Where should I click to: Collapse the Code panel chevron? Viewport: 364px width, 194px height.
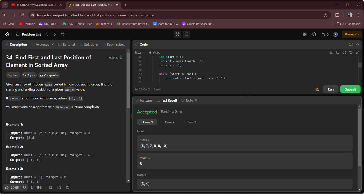click(x=357, y=45)
